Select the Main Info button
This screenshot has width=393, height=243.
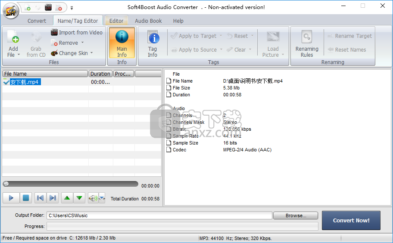point(122,43)
